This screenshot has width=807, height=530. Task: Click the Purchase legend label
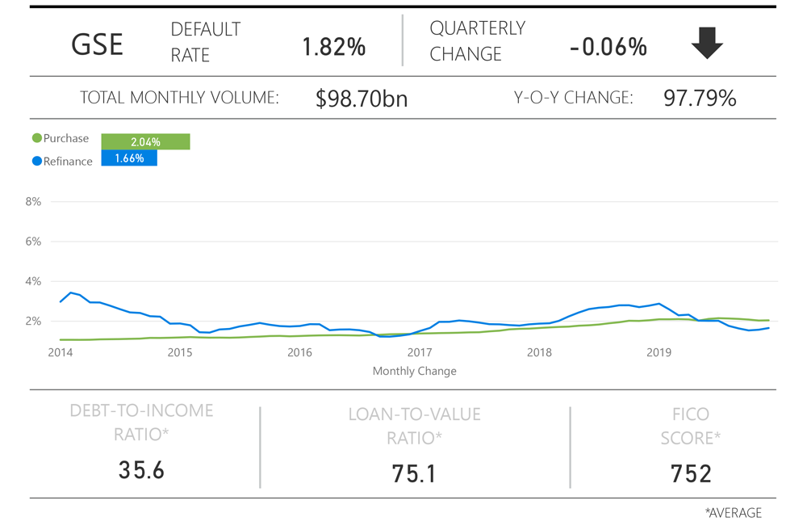66,138
